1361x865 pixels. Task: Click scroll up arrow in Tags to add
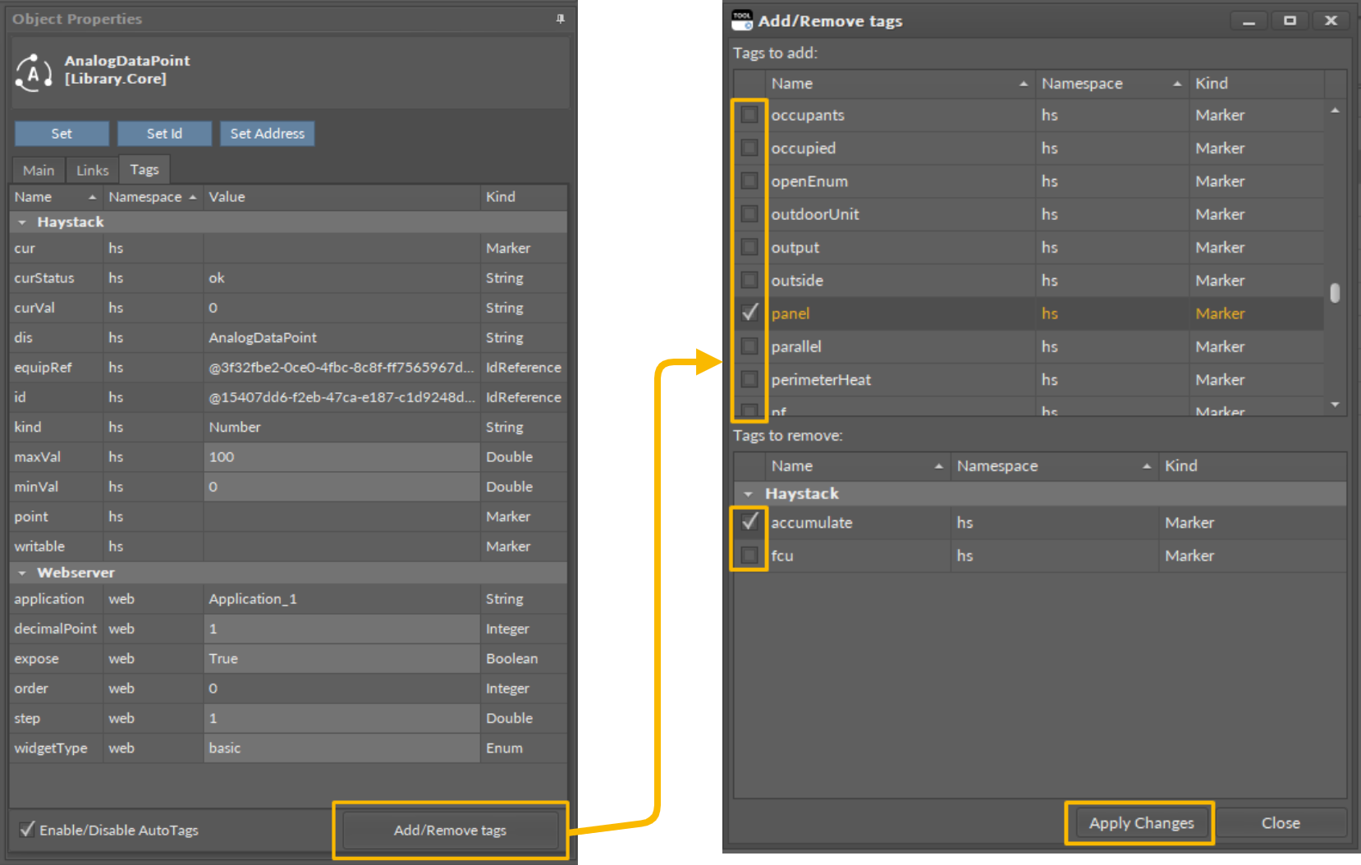point(1335,111)
